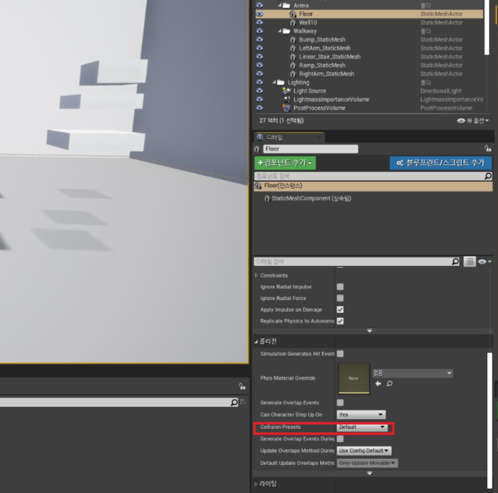Image resolution: width=498 pixels, height=493 pixels.
Task: Click the PostProcessVolume icon
Action: pyautogui.click(x=286, y=108)
